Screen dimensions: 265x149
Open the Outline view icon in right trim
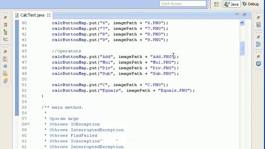(x=258, y=44)
